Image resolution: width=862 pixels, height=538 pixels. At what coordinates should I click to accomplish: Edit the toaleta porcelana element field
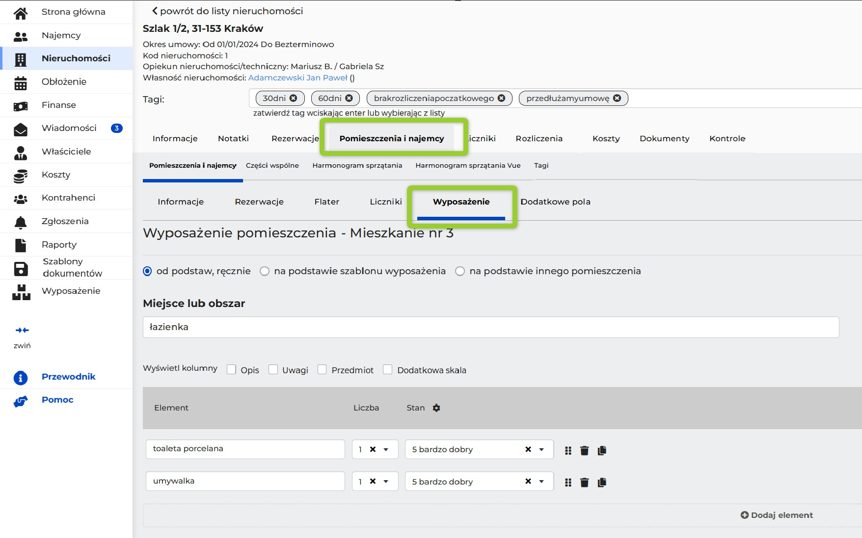pyautogui.click(x=245, y=449)
